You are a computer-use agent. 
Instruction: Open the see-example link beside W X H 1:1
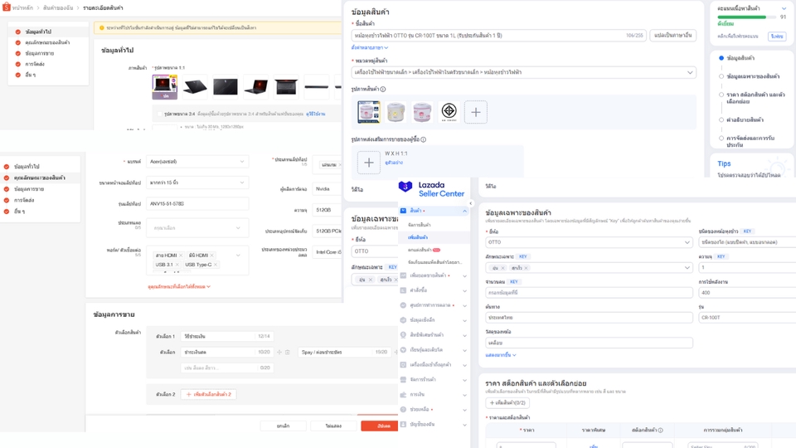point(393,163)
